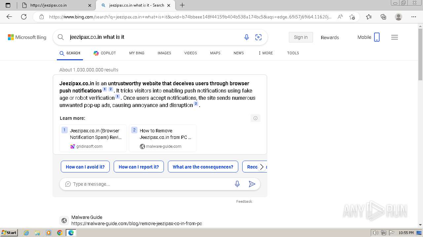Open gridinsoft.com source card
423x237 pixels.
[x=93, y=138]
